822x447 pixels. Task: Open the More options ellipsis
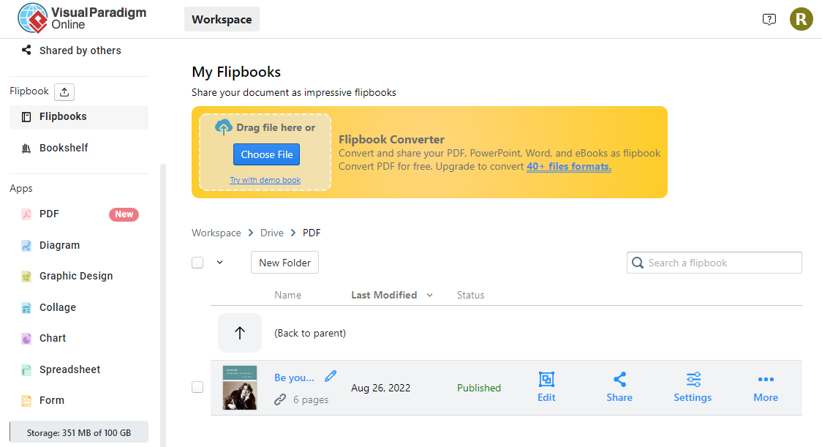point(766,380)
